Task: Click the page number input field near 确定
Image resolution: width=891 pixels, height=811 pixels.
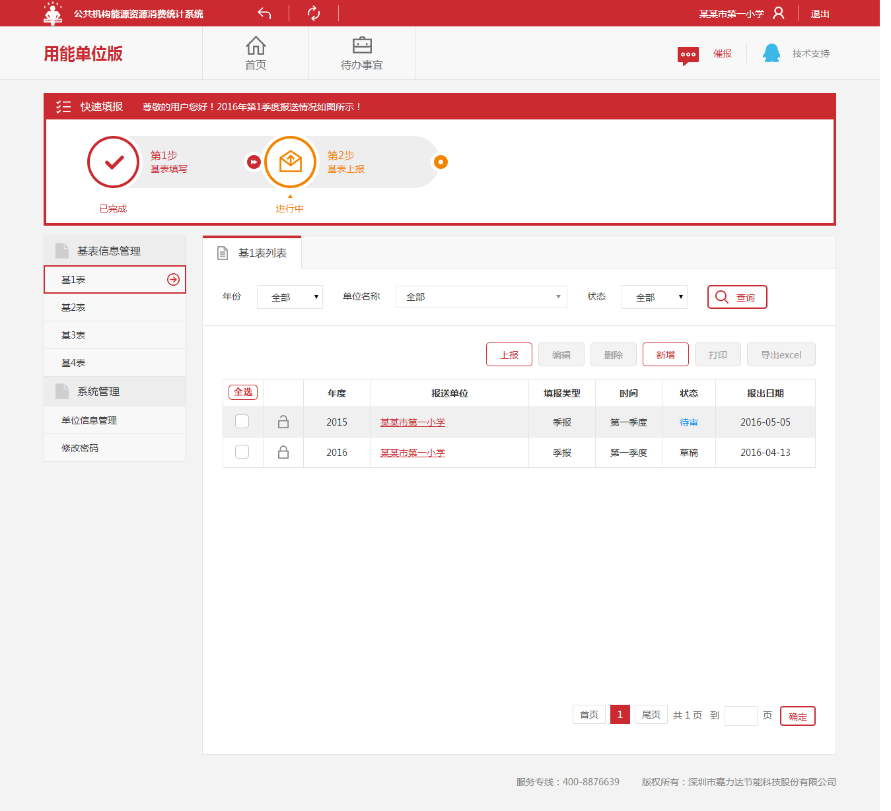Action: [740, 715]
